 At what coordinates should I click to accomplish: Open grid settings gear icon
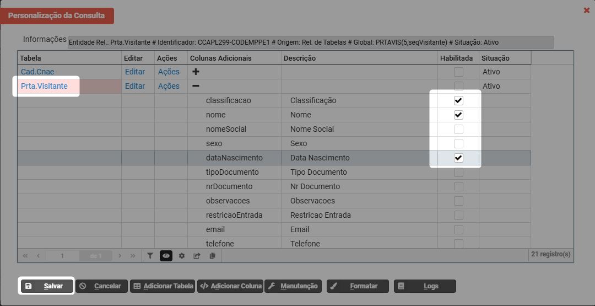(x=181, y=256)
